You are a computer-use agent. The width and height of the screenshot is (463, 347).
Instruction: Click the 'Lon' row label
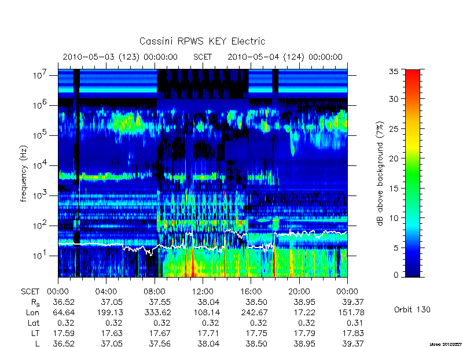pyautogui.click(x=32, y=312)
